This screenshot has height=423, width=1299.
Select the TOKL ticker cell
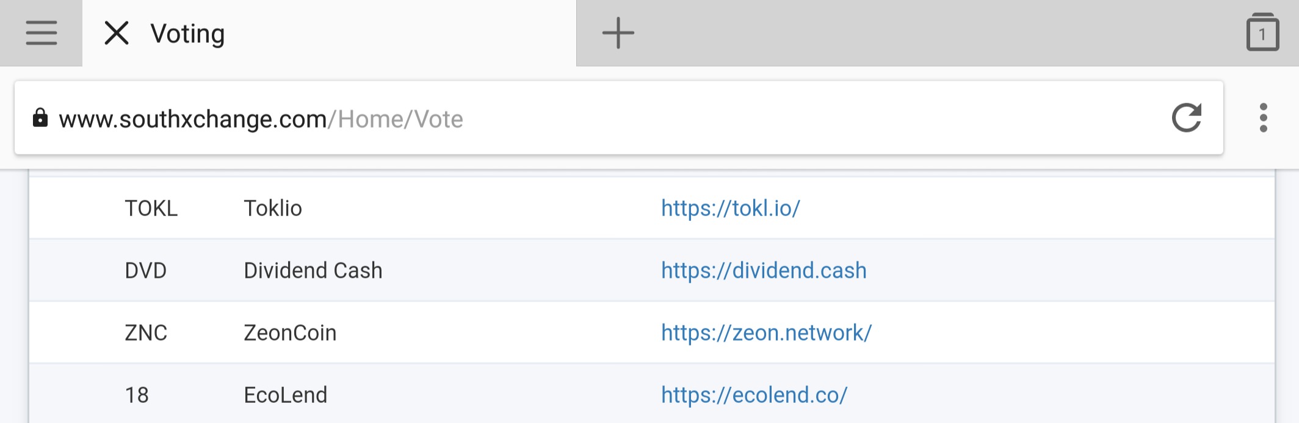click(151, 208)
